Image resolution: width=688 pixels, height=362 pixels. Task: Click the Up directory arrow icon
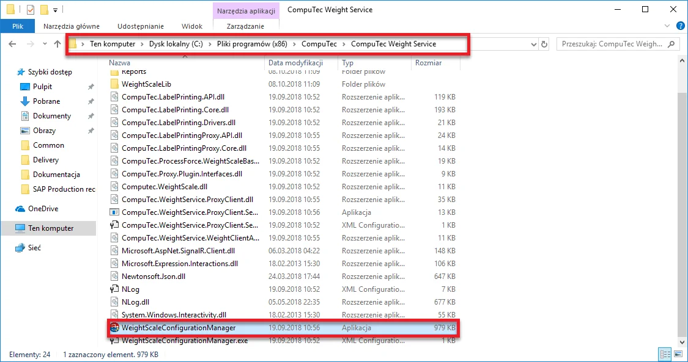(x=57, y=44)
